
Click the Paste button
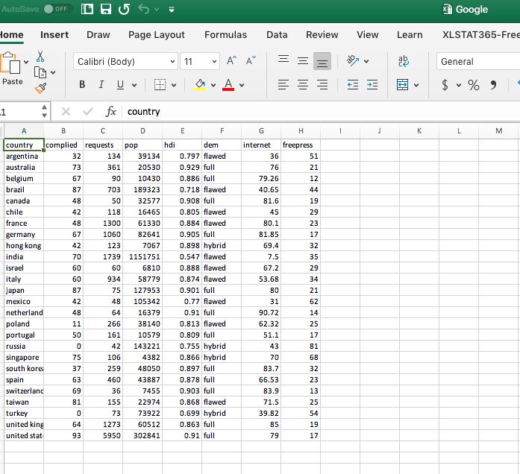coord(10,69)
